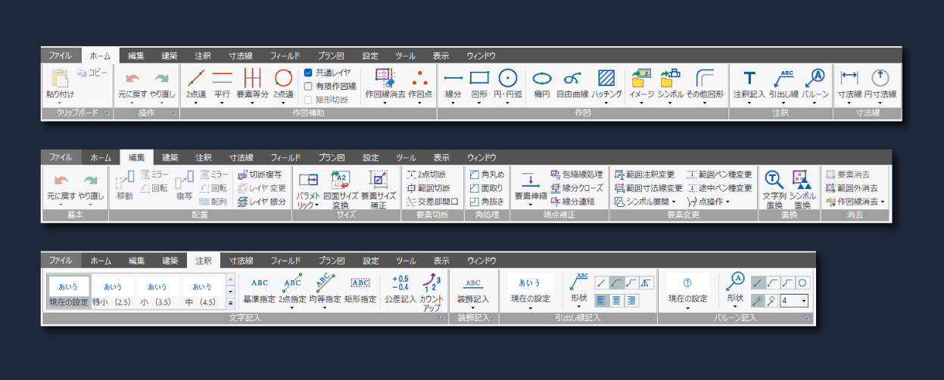This screenshot has height=380, width=944.
Task: Click the 移動 move icon in 配置 group
Action: tap(125, 180)
